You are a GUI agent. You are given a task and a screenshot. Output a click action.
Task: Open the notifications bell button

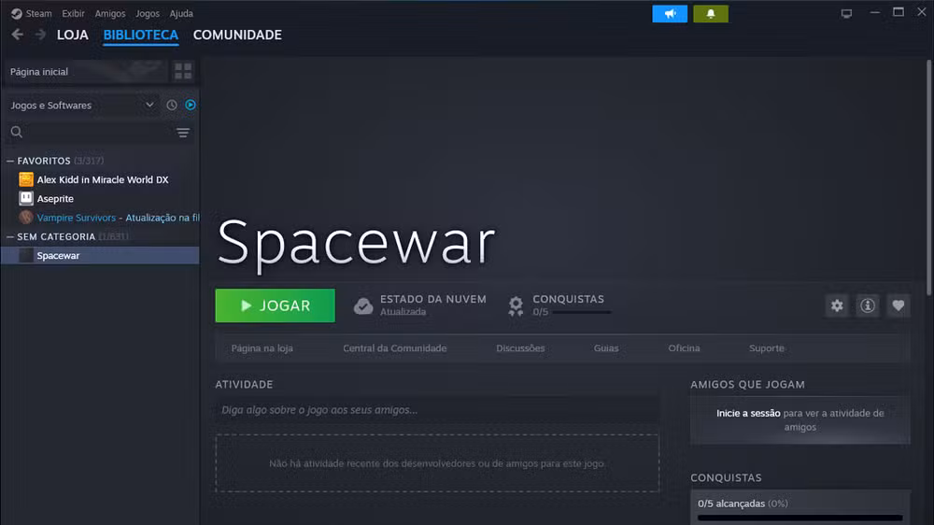point(711,14)
